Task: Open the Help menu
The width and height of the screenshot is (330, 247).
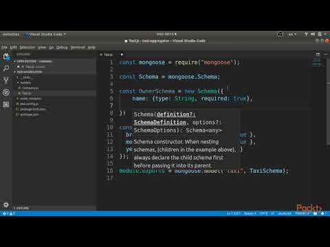Action: [91, 47]
